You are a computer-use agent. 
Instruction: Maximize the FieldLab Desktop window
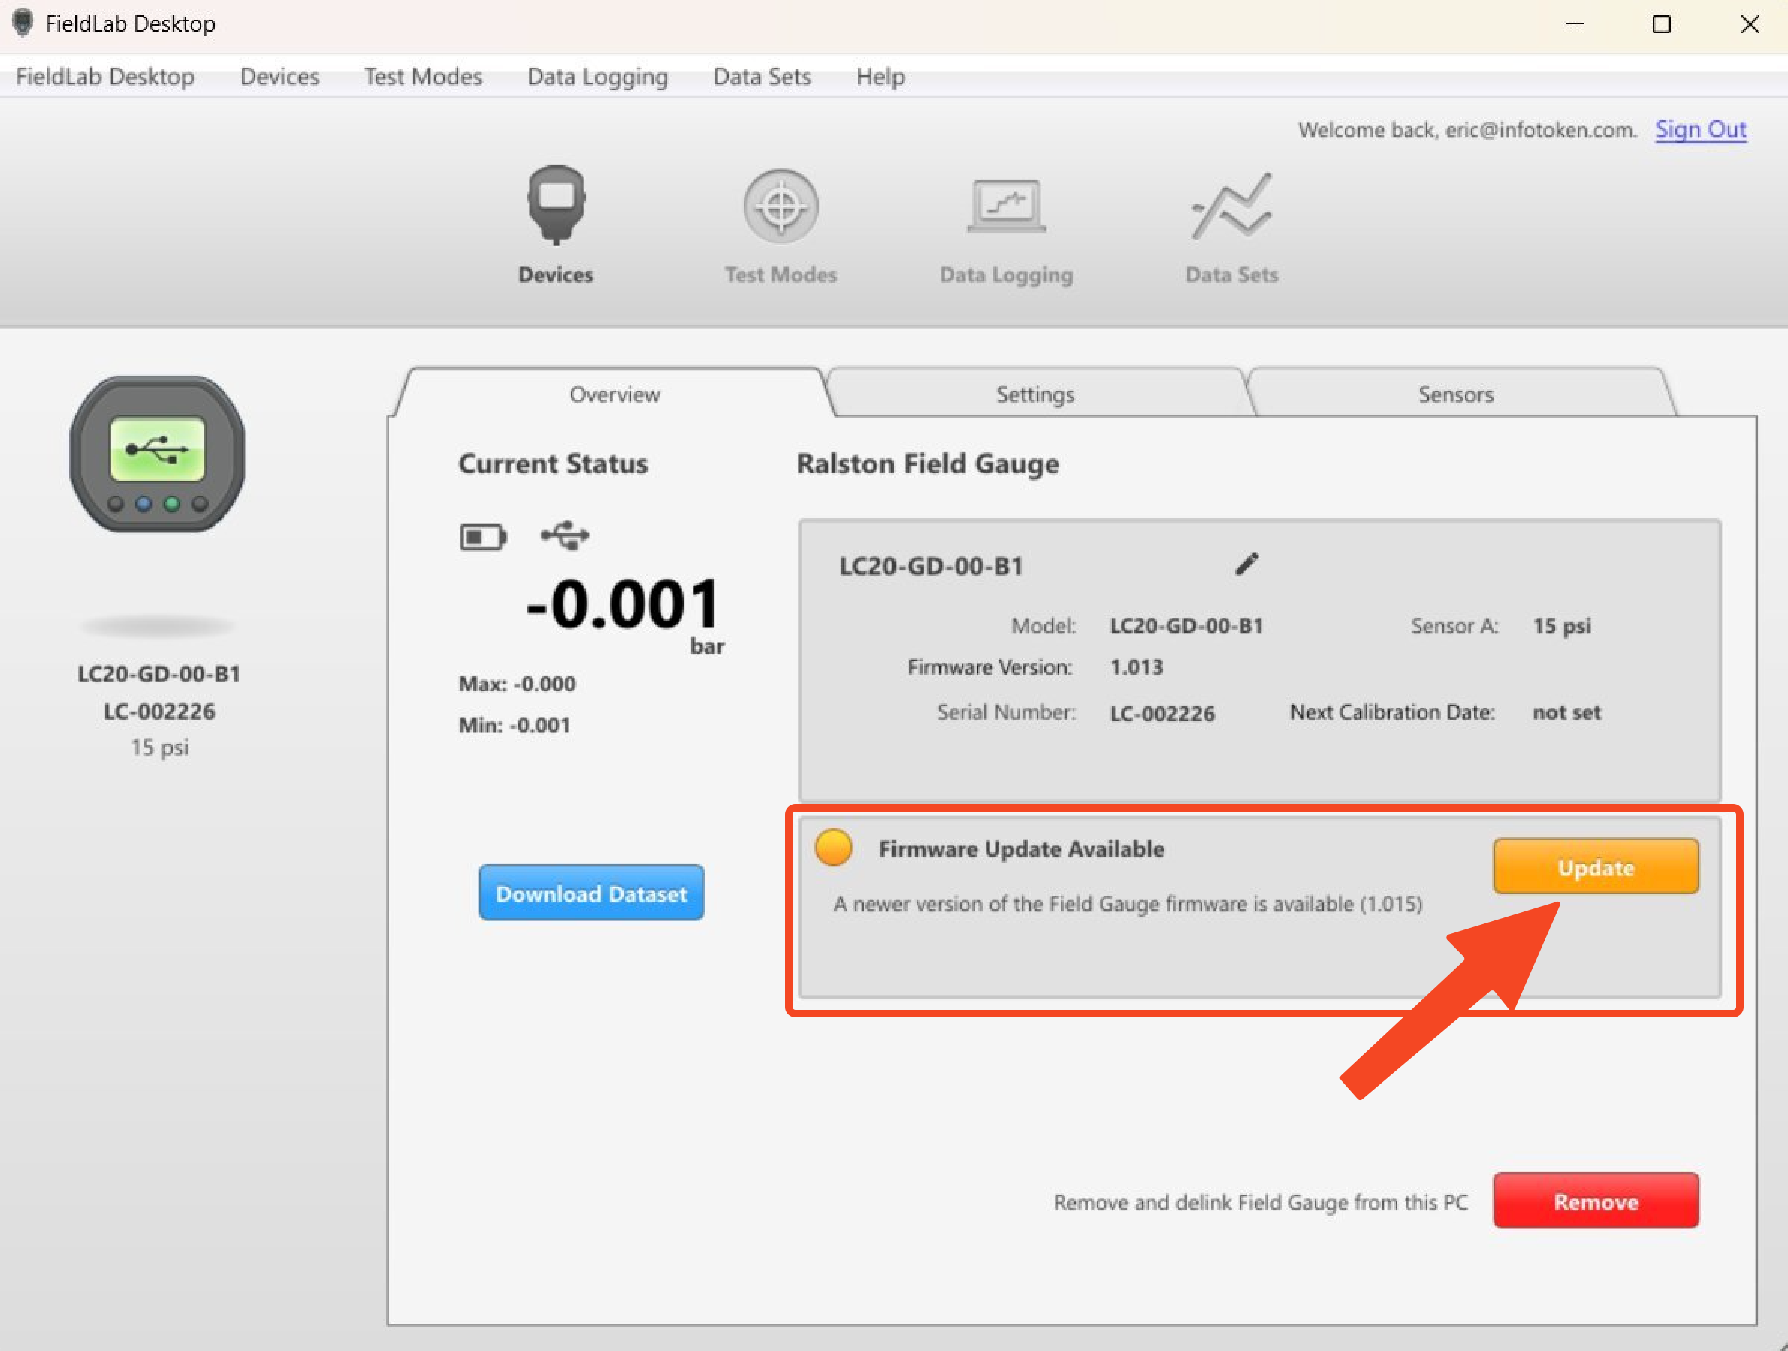[1661, 23]
